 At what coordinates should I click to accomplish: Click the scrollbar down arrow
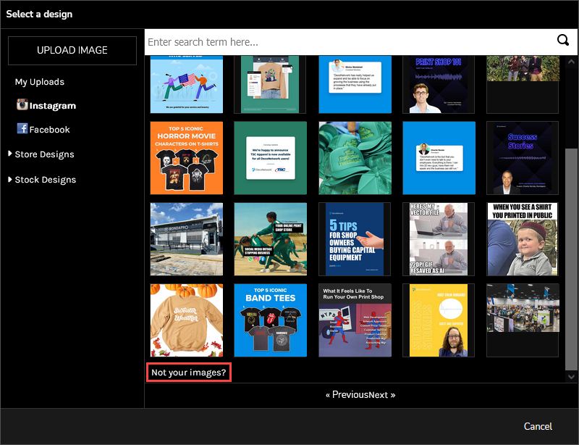(x=571, y=377)
